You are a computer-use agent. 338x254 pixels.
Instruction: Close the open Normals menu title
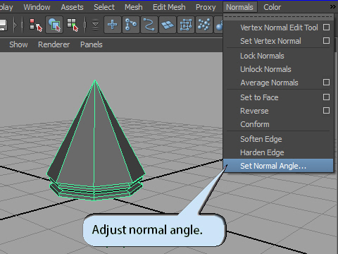tap(239, 7)
